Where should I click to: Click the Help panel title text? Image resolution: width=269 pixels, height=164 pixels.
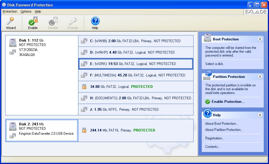tap(217, 115)
